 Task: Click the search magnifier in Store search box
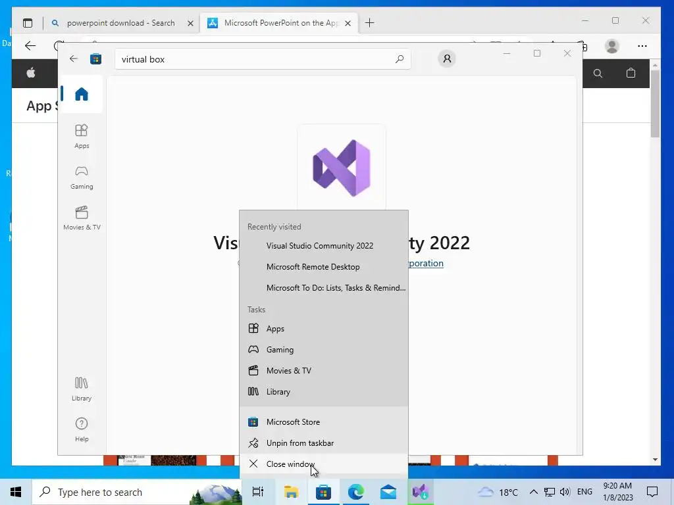coord(400,59)
